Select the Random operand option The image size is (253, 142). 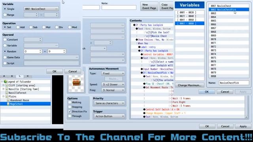point(5,51)
